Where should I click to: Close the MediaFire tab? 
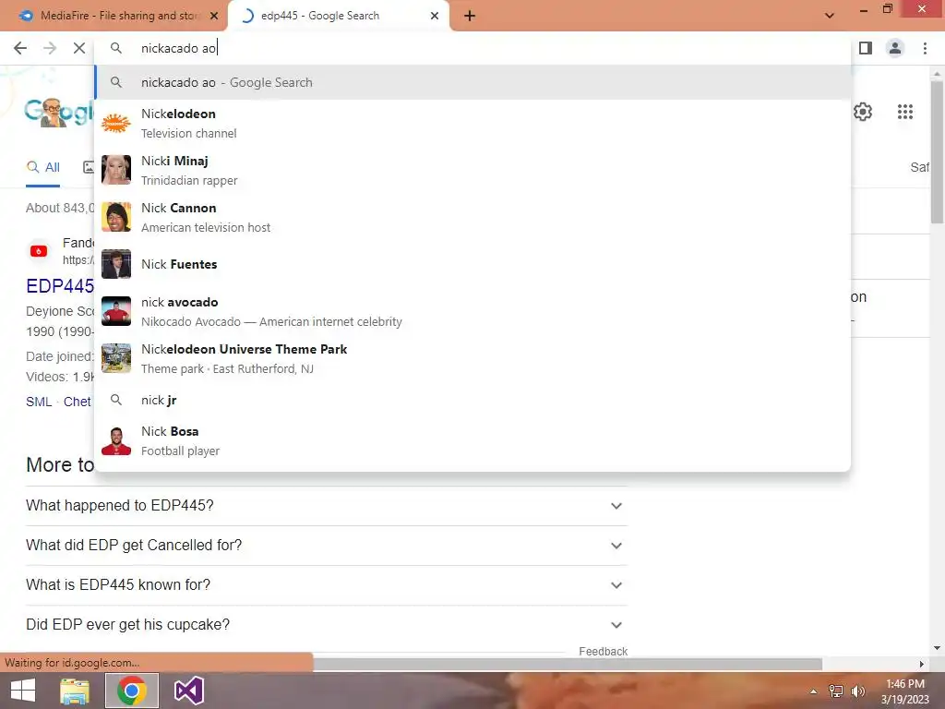(x=214, y=16)
